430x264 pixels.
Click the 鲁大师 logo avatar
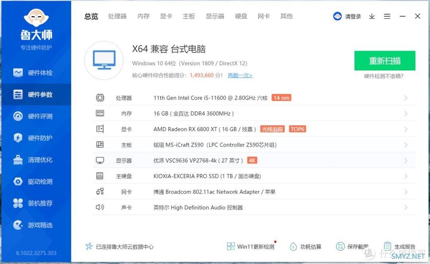36,18
